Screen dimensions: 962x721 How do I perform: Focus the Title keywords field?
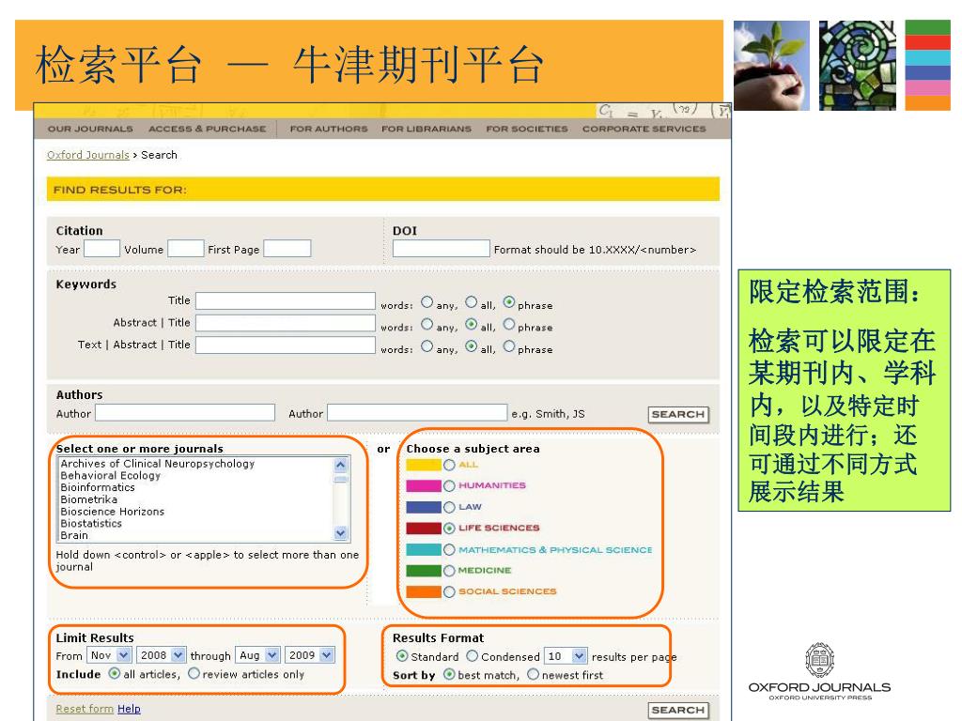pyautogui.click(x=286, y=300)
